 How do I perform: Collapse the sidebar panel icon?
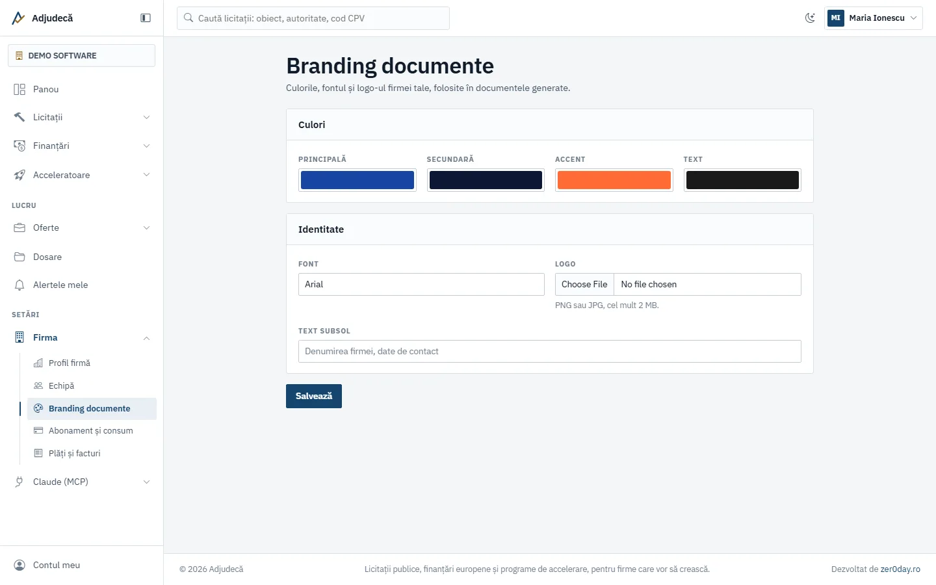tap(146, 18)
